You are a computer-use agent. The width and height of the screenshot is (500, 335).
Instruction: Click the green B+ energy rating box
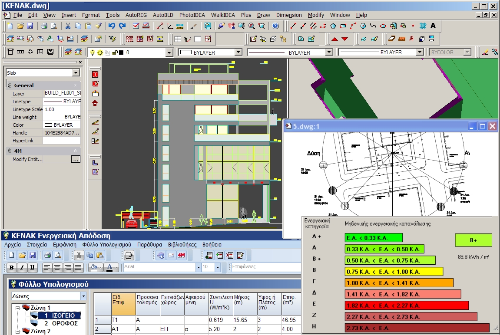point(473,240)
